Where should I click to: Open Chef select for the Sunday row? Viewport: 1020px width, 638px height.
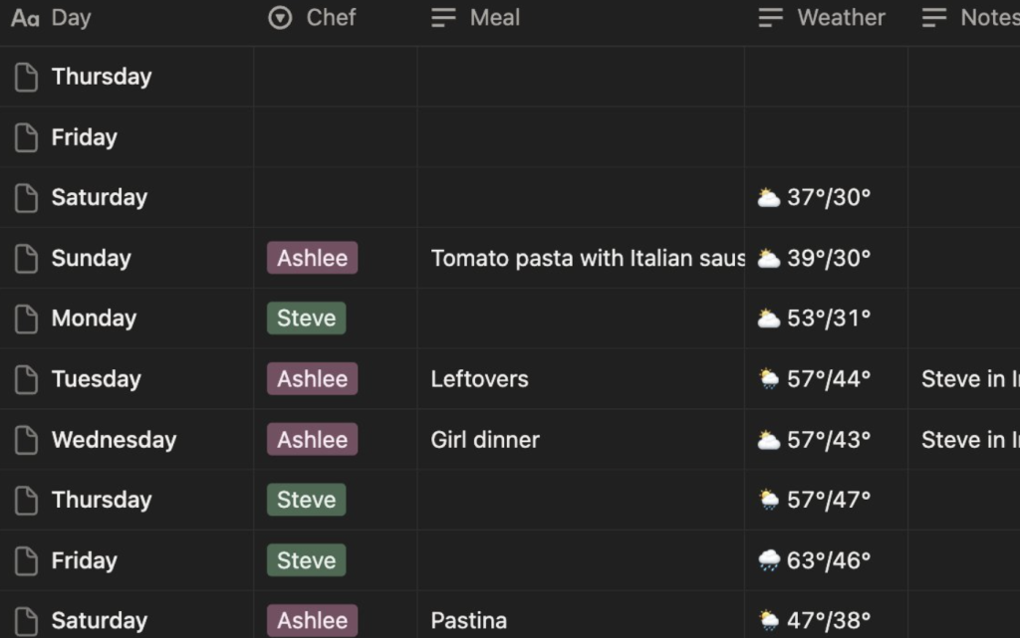click(x=312, y=259)
